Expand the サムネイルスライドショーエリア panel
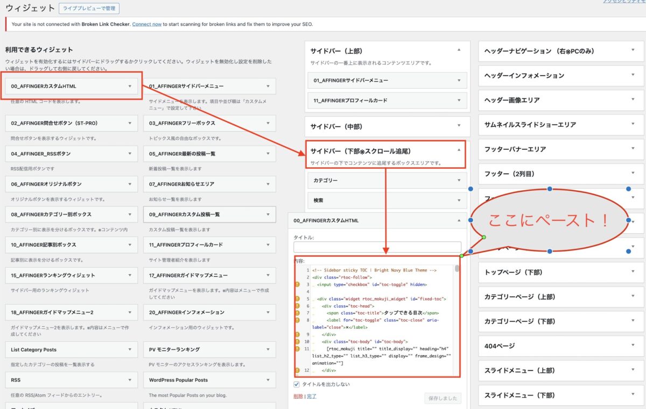Screen dimensions: 646x409 634,124
